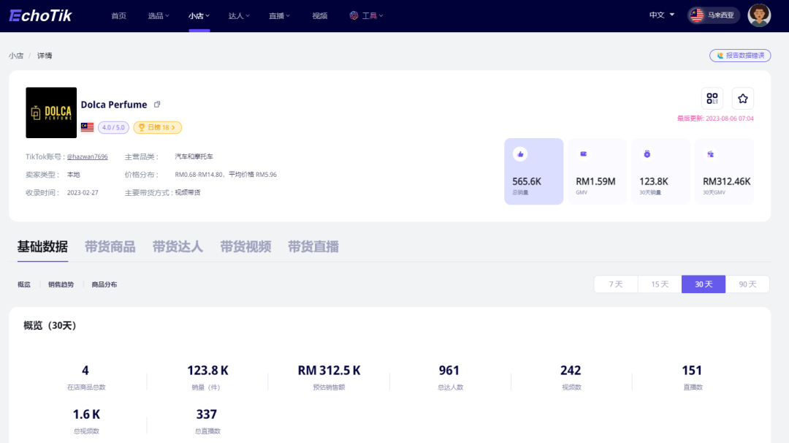This screenshot has height=443, width=789.
Task: Select 90 天 time range
Action: click(747, 284)
